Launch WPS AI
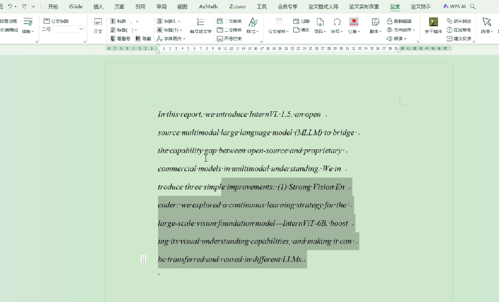 pos(455,6)
